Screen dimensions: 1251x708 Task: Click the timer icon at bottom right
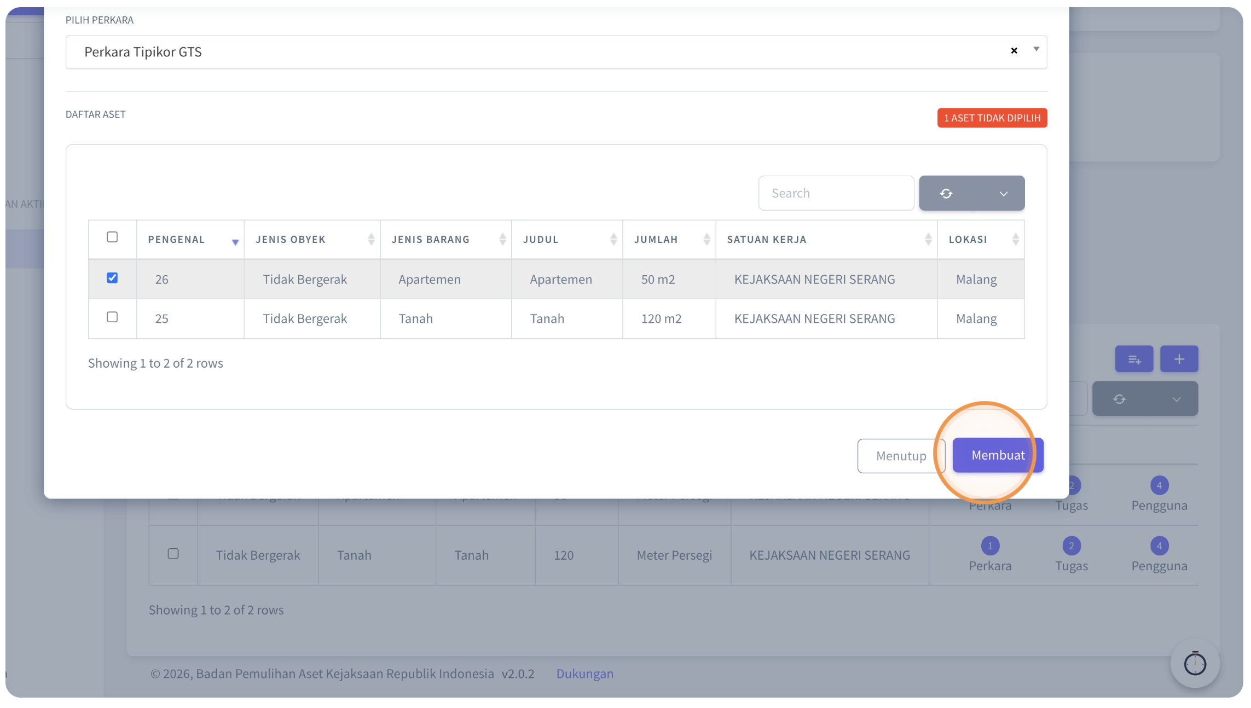coord(1195,664)
